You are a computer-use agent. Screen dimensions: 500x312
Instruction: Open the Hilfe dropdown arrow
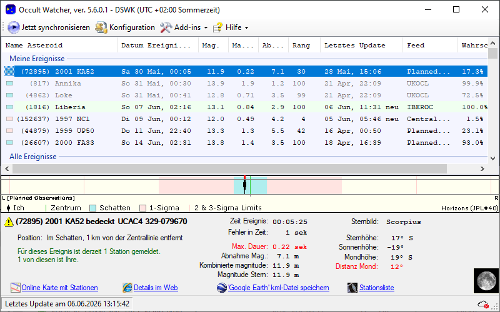tap(246, 28)
